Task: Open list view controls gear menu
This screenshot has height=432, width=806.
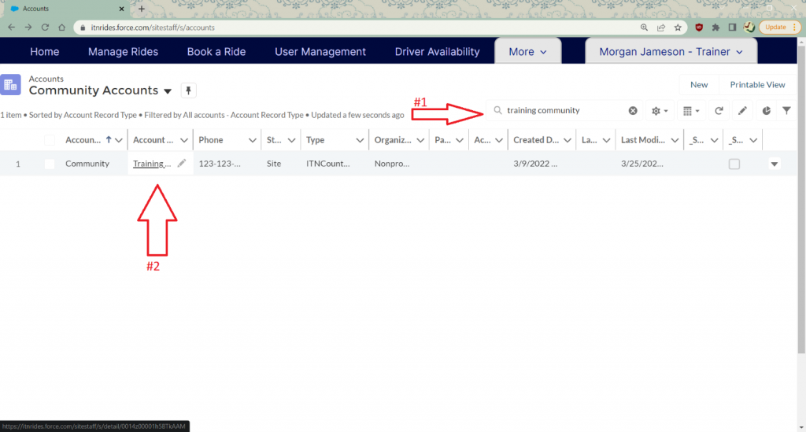Action: point(660,111)
